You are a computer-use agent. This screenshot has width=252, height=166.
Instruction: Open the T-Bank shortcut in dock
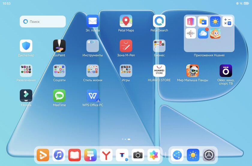click(122, 155)
